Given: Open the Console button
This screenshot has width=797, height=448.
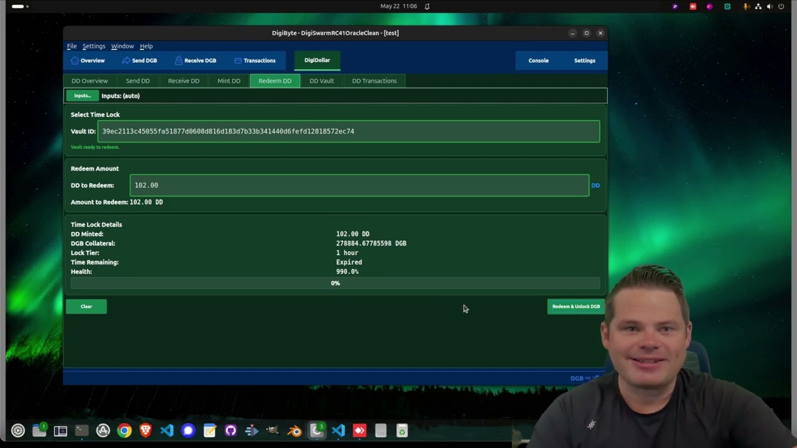Looking at the screenshot, I should click(x=539, y=60).
